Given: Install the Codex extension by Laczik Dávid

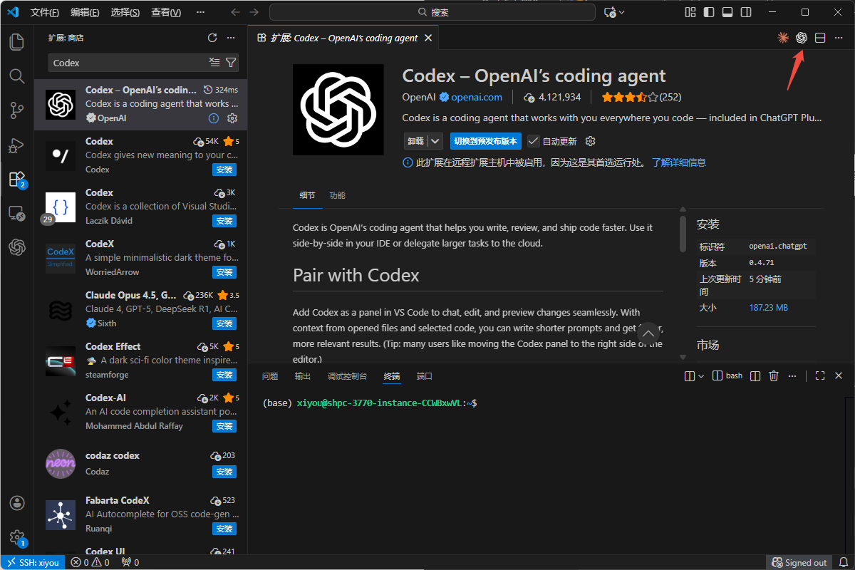Looking at the screenshot, I should [224, 221].
